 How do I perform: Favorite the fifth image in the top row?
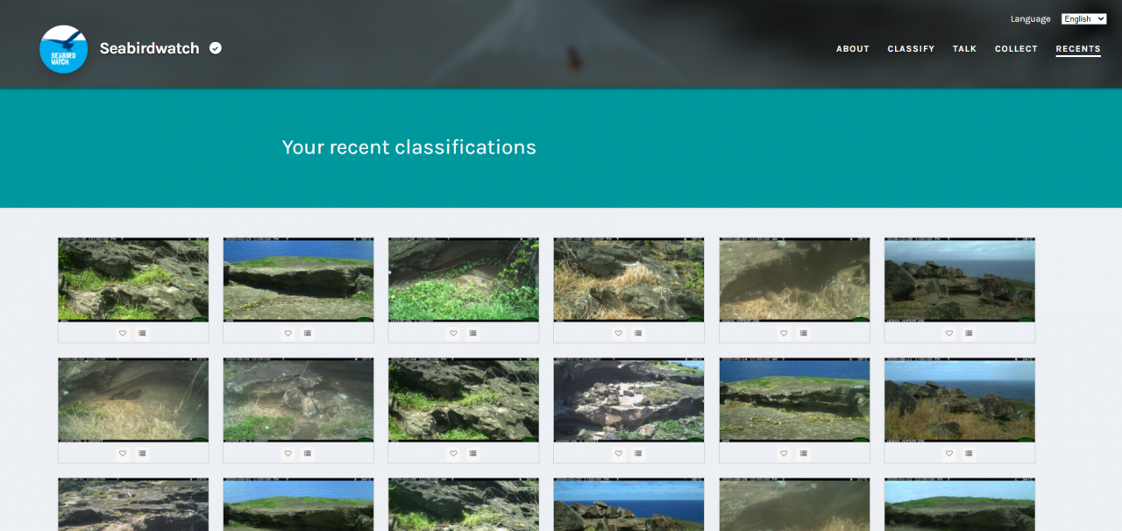pos(784,333)
